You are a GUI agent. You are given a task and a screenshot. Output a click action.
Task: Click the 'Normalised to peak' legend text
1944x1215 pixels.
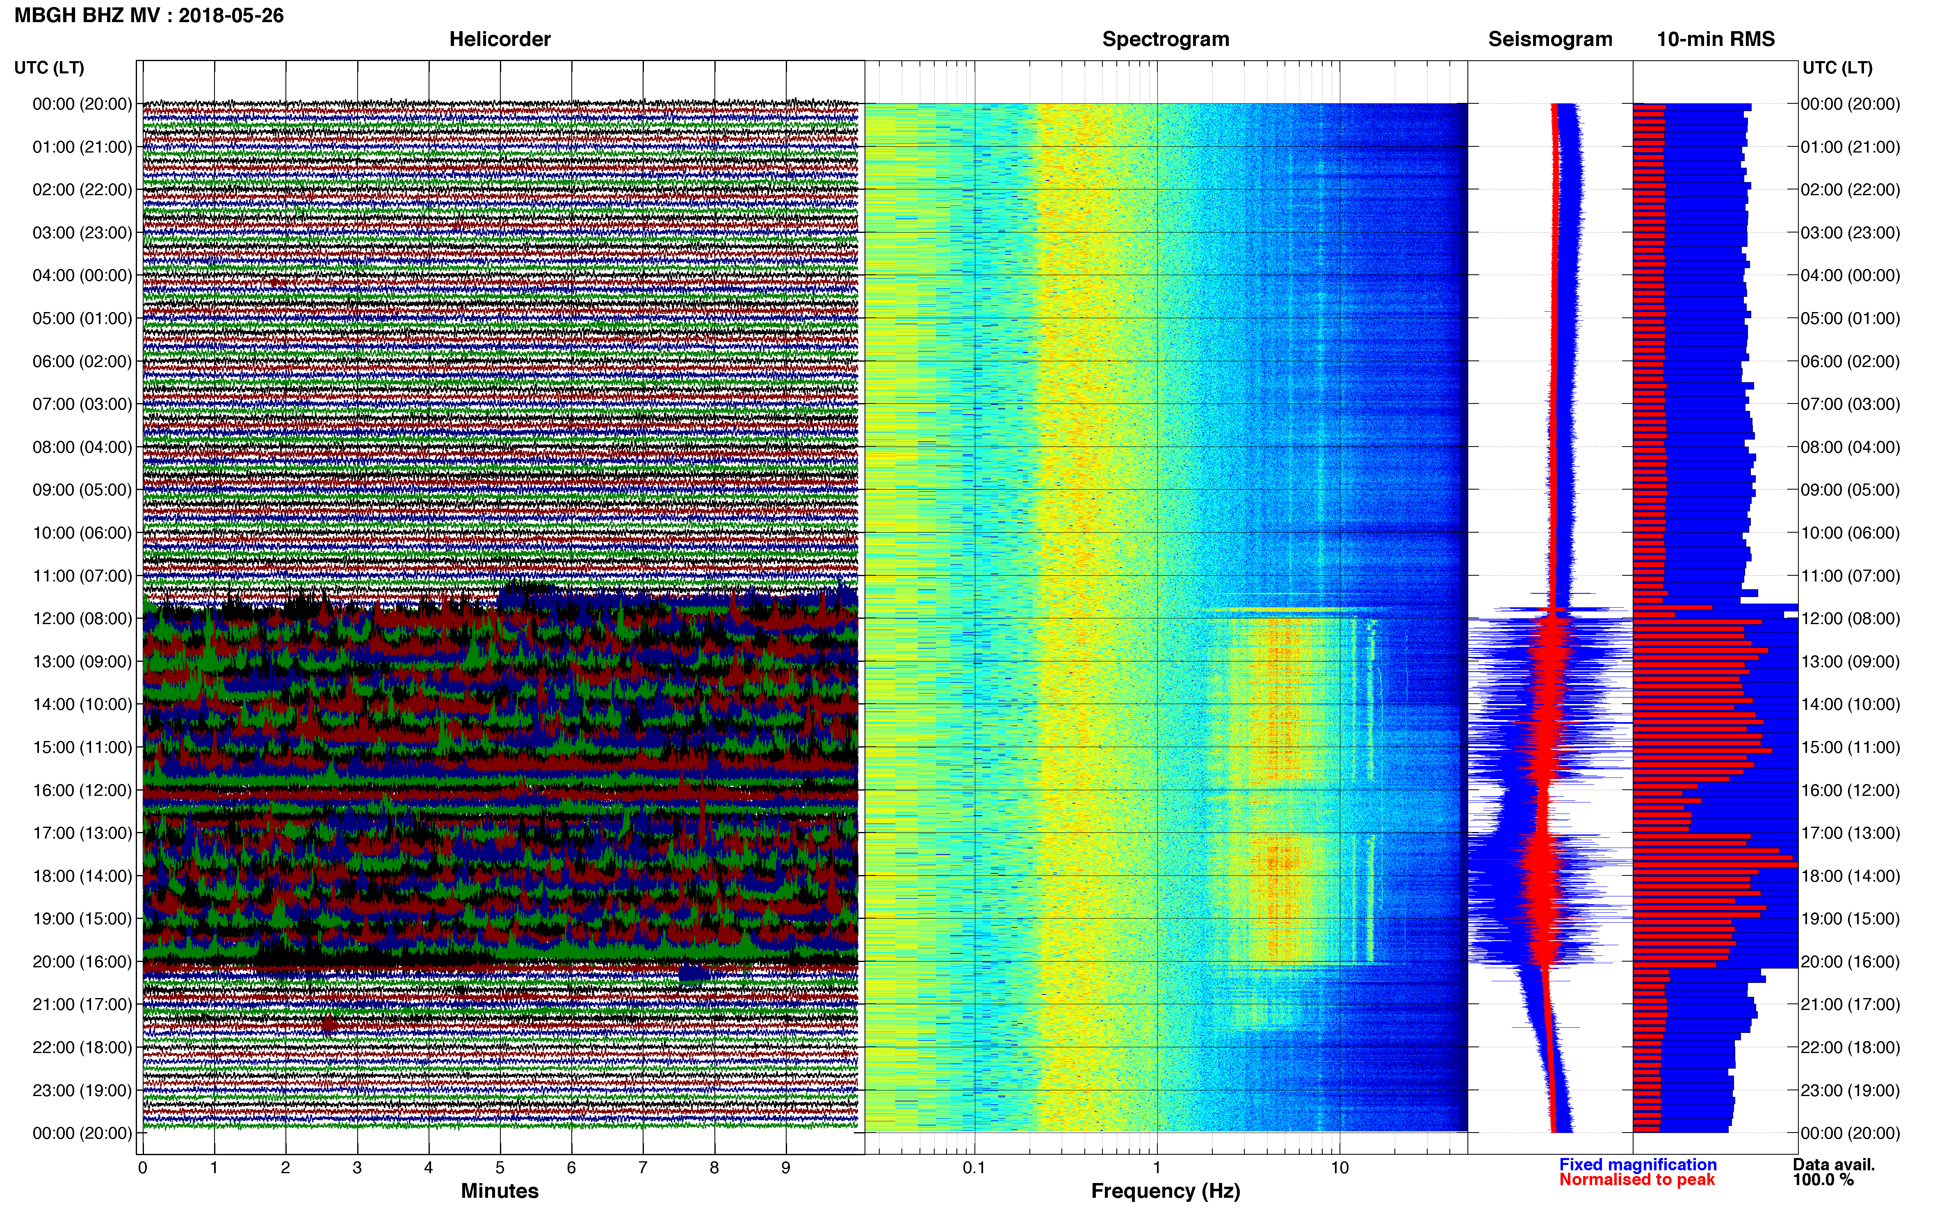[x=1637, y=1180]
